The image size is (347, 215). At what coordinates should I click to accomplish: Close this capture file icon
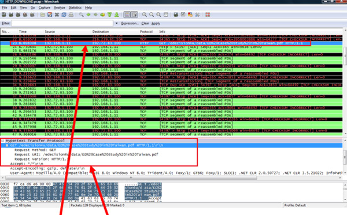57,15
